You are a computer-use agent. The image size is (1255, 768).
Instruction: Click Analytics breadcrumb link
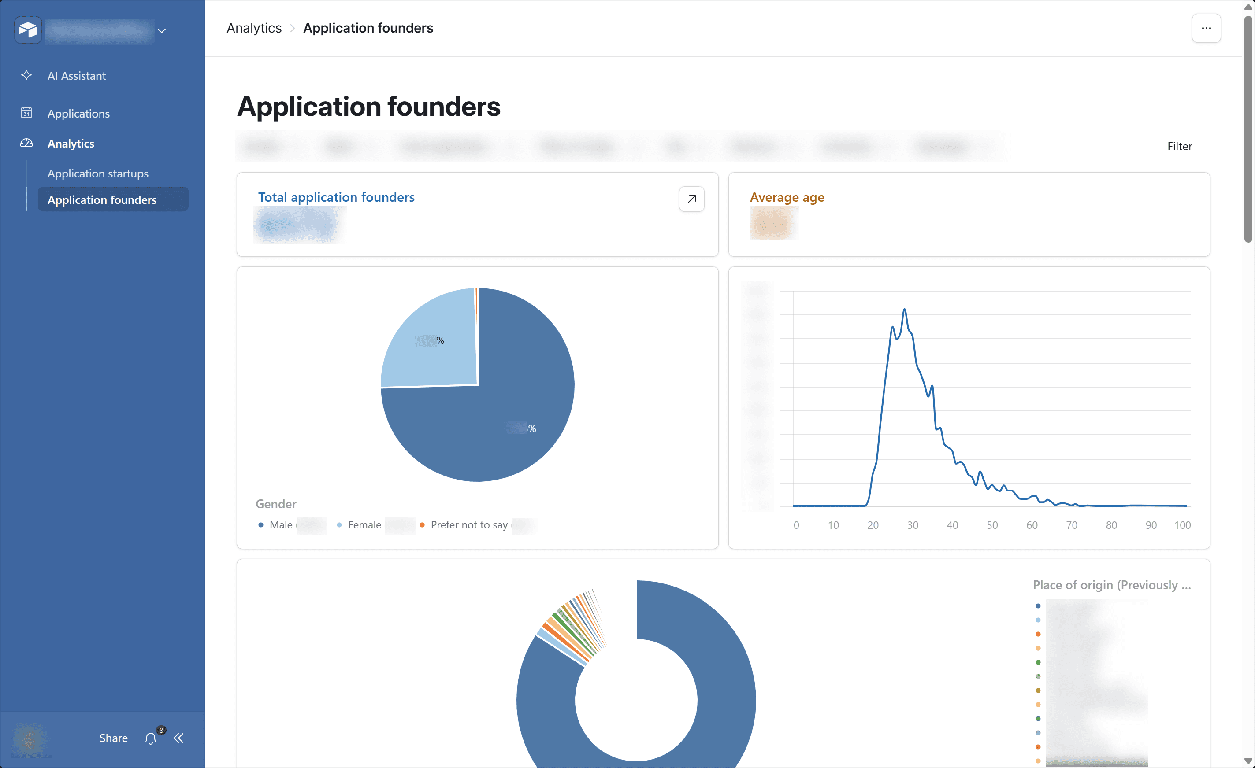click(254, 28)
